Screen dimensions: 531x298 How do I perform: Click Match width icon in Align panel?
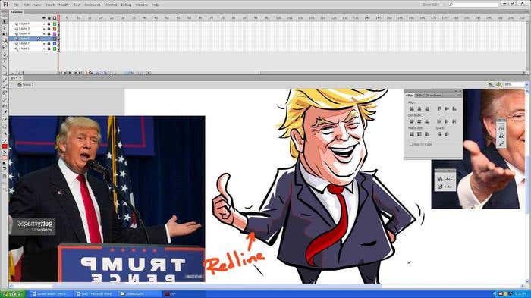click(x=412, y=134)
